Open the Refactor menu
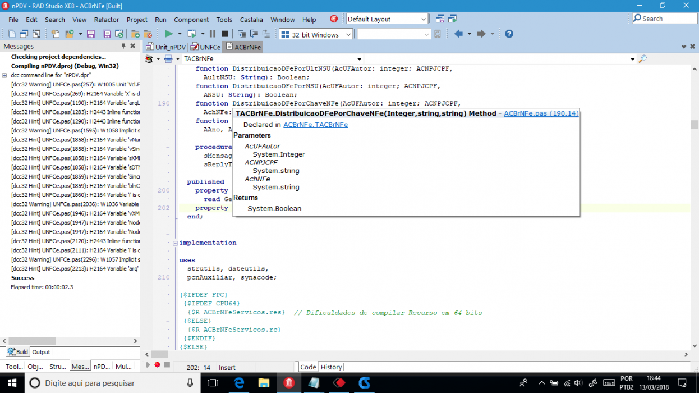This screenshot has height=393, width=699. 107,20
